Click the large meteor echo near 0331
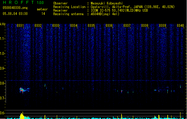 (x=24, y=90)
